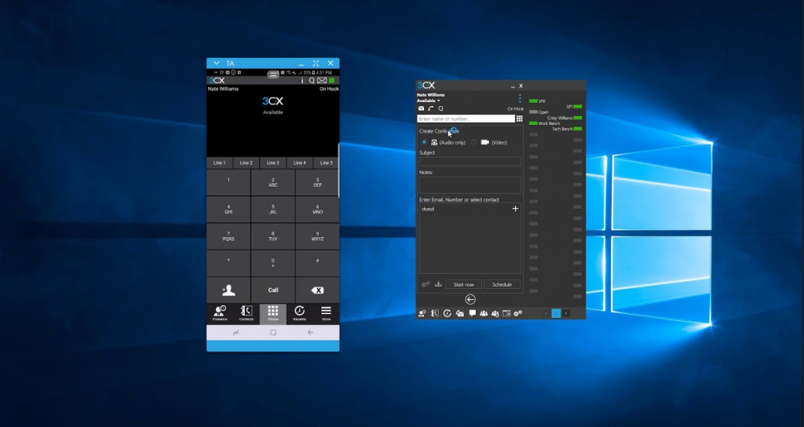The image size is (804, 427).
Task: Start the conference with Start now
Action: pos(463,284)
